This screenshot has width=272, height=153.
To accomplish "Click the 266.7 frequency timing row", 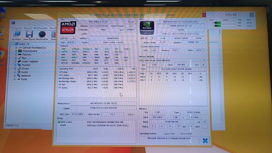I will pos(171,80).
